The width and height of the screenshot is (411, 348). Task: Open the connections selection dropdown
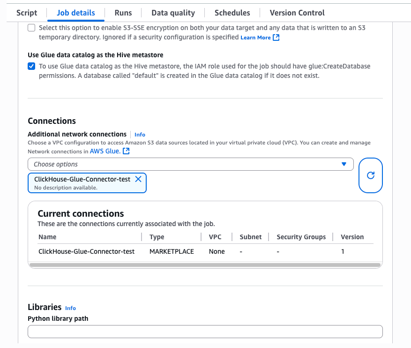[x=187, y=164]
